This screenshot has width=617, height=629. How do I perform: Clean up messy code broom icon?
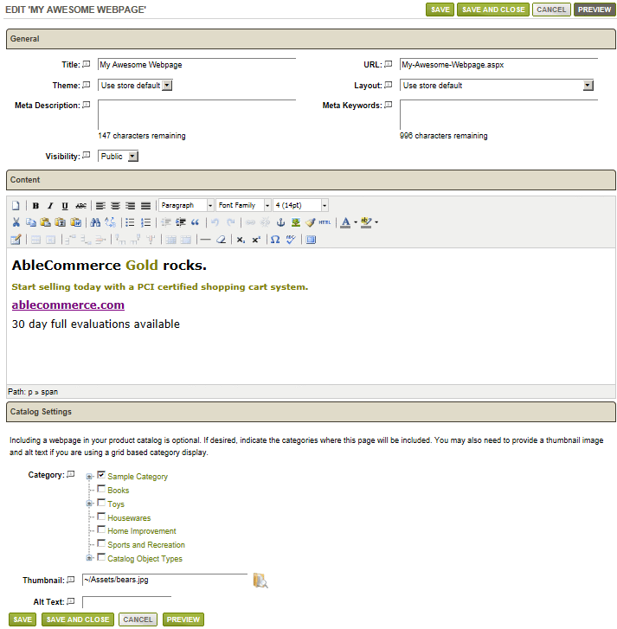(311, 222)
